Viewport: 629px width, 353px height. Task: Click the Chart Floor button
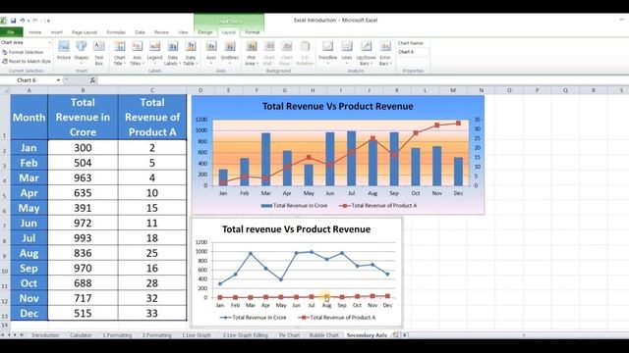point(286,52)
